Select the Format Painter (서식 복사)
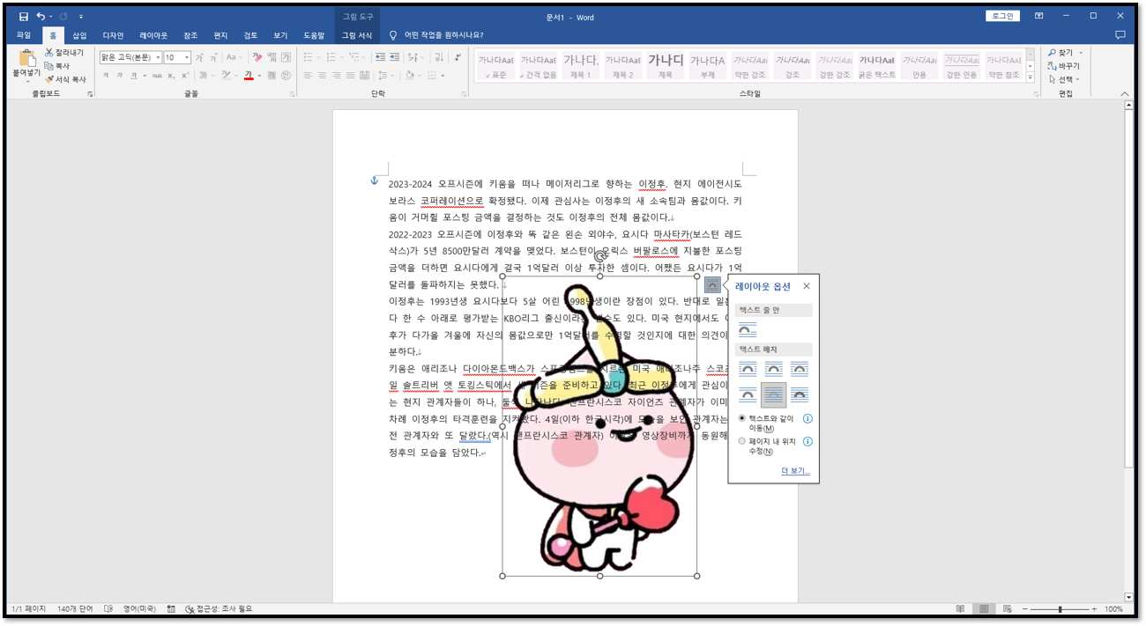 64,79
